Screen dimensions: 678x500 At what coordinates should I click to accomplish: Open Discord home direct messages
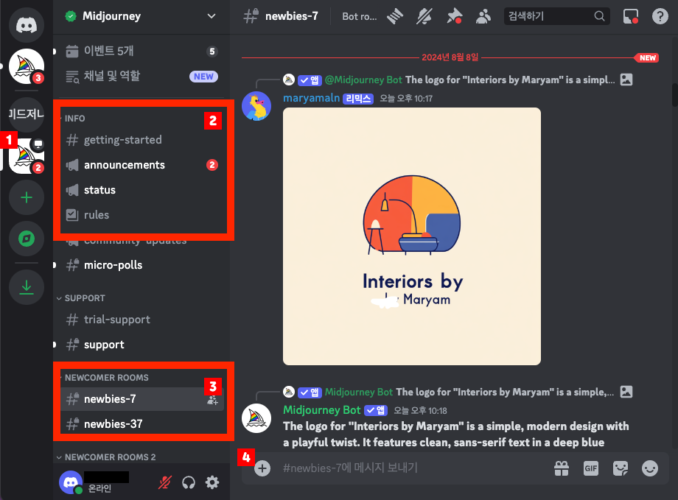click(27, 25)
